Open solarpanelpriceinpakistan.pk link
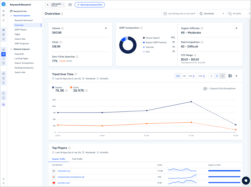Screen dimensions: 251x187 click(71, 177)
